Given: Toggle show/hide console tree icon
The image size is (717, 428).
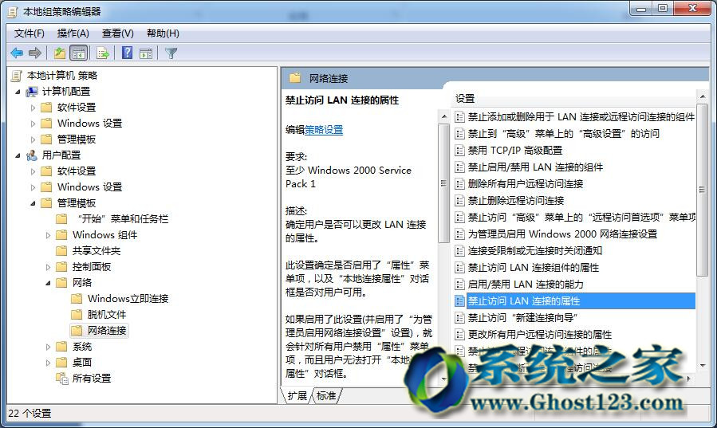Looking at the screenshot, I should [79, 53].
